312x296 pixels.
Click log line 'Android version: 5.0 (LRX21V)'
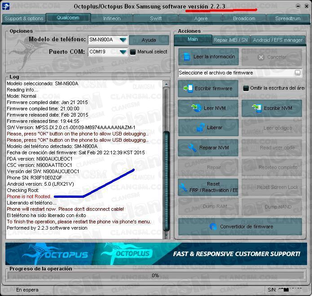pyautogui.click(x=40, y=184)
